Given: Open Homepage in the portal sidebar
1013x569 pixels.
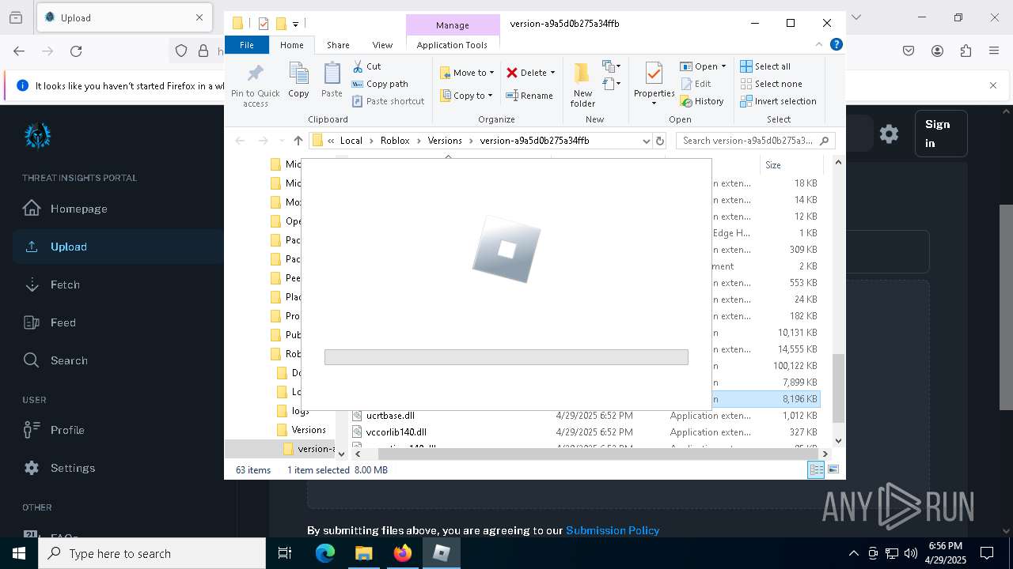Looking at the screenshot, I should (x=119, y=209).
